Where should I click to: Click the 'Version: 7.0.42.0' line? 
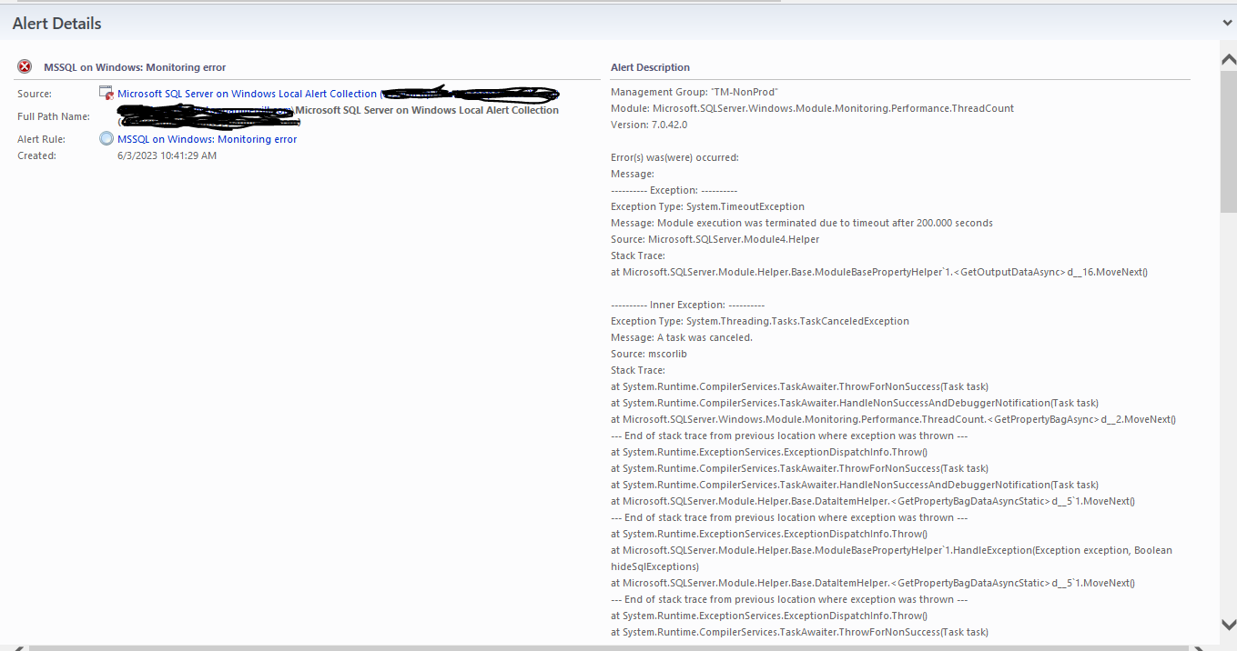pos(649,125)
